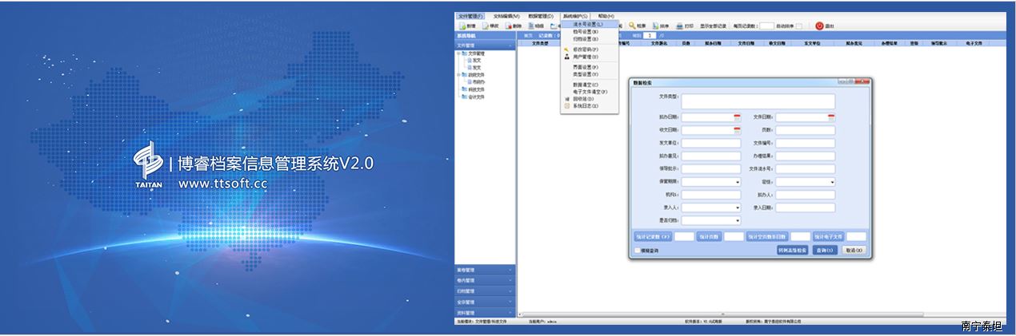Click the 统计电子文件 button
Screen dimensions: 1016x336
[x=829, y=237]
